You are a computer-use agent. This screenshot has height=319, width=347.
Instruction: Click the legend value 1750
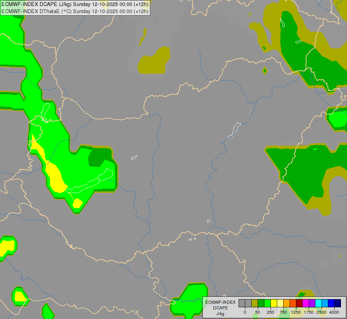[x=309, y=312]
